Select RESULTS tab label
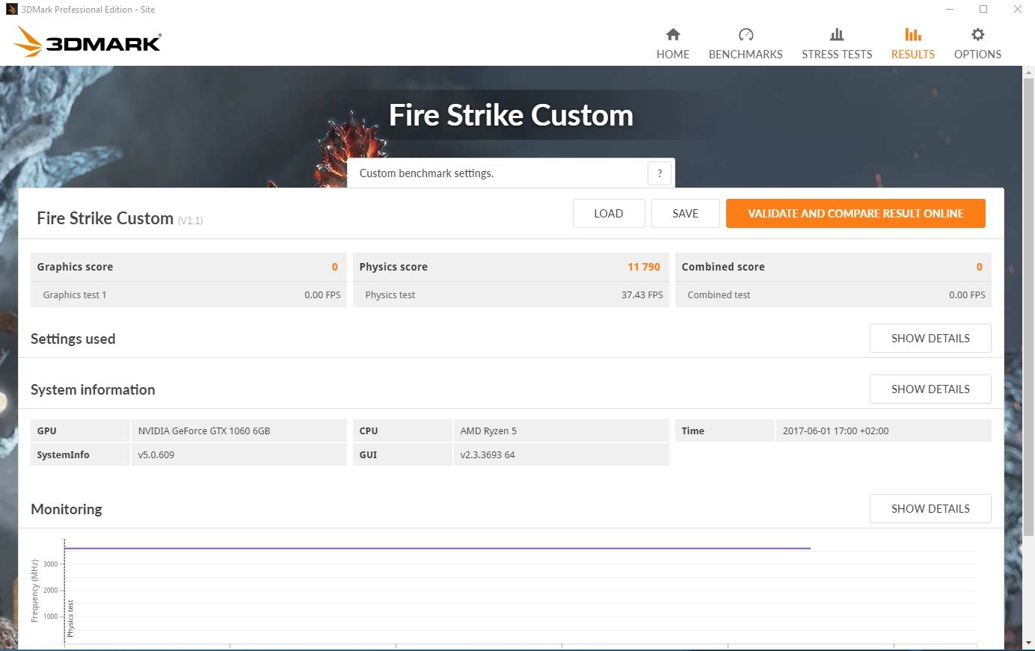This screenshot has height=651, width=1035. pyautogui.click(x=913, y=55)
